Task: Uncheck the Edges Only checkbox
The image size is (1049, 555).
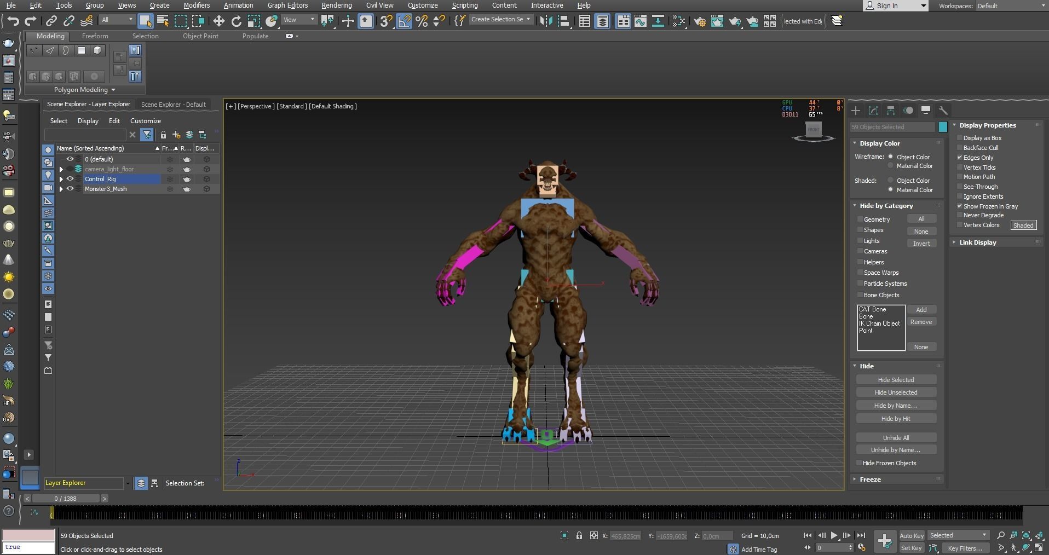Action: pos(960,158)
